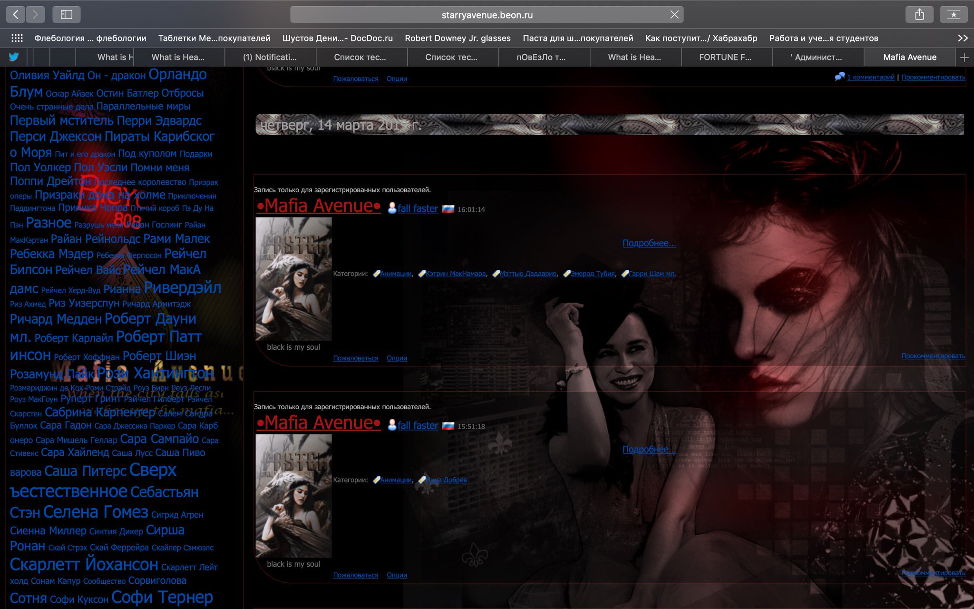The height and width of the screenshot is (609, 974).
Task: Open 'fall faster' profile link at 15:51:18
Action: (418, 426)
